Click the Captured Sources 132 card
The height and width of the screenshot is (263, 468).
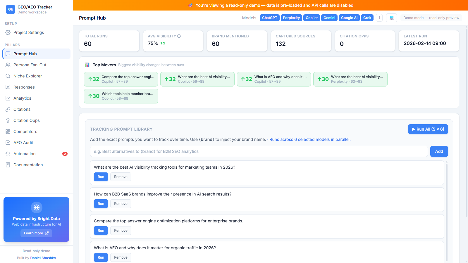point(301,41)
